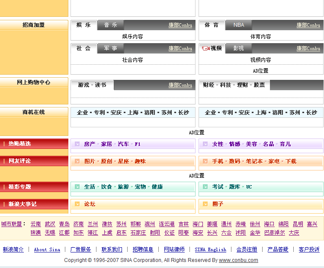Screen dimensions: 324x268
Task: Click the green arrow icon before 生活
Action: [77, 187]
